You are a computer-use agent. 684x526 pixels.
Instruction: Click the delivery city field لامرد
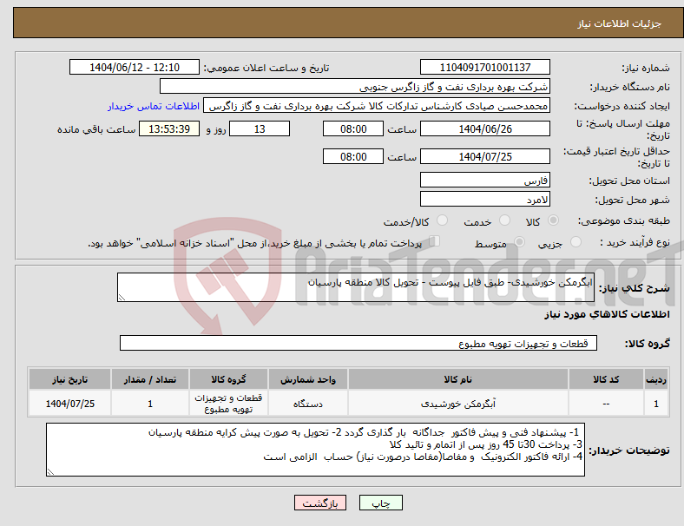484,200
